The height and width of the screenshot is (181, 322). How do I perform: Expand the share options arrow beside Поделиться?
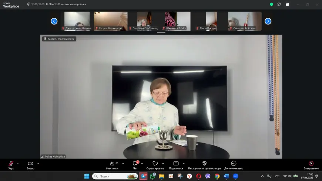[x=184, y=163]
